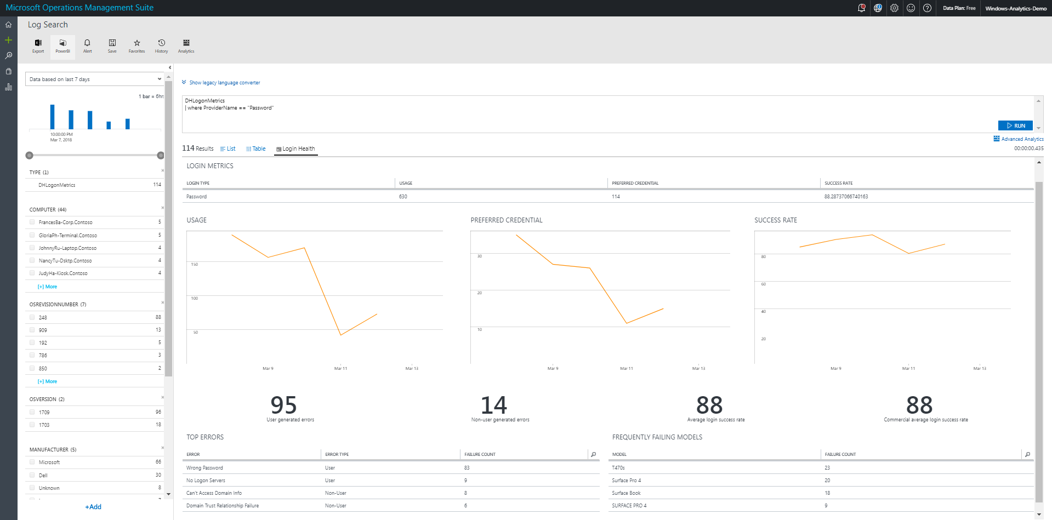Expand More under the Computer list
Viewport: 1052px width, 520px height.
pyautogui.click(x=48, y=287)
